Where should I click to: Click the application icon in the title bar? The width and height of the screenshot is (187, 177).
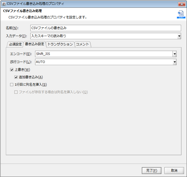click(4, 4)
